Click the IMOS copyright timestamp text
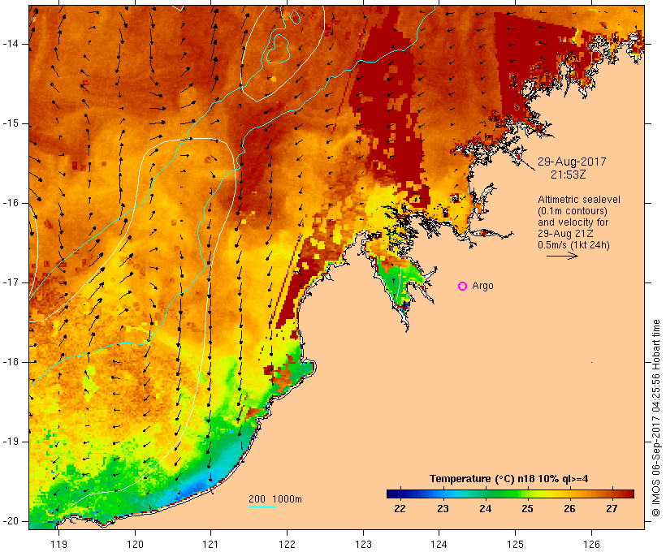666x552 pixels. pos(655,418)
